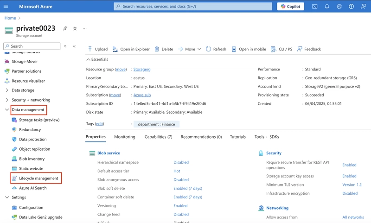
Task: Click the Storage tasks (preview) icon
Action: point(14,120)
